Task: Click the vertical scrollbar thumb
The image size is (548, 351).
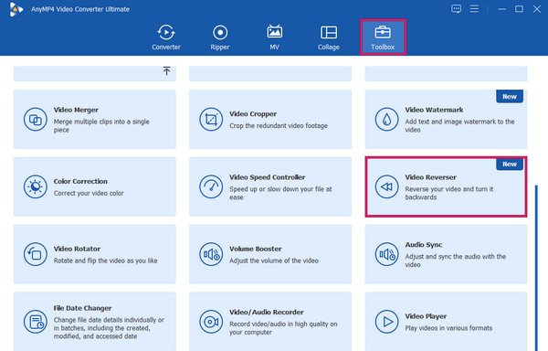Action: pos(536,268)
